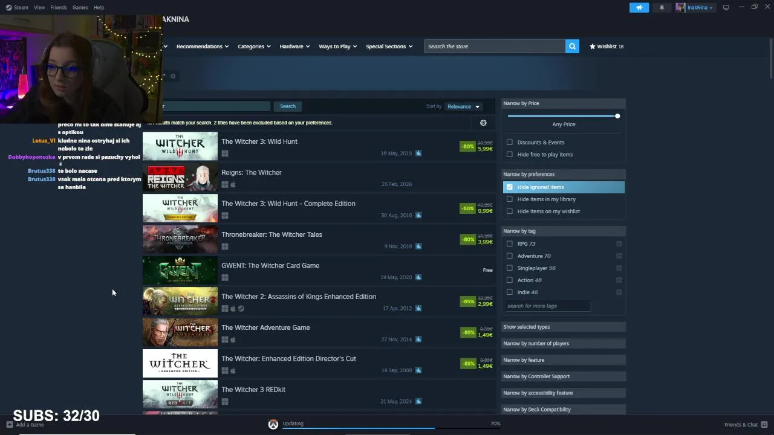
Task: Exclude the Adventure tag using its minus icon
Action: tap(619, 256)
